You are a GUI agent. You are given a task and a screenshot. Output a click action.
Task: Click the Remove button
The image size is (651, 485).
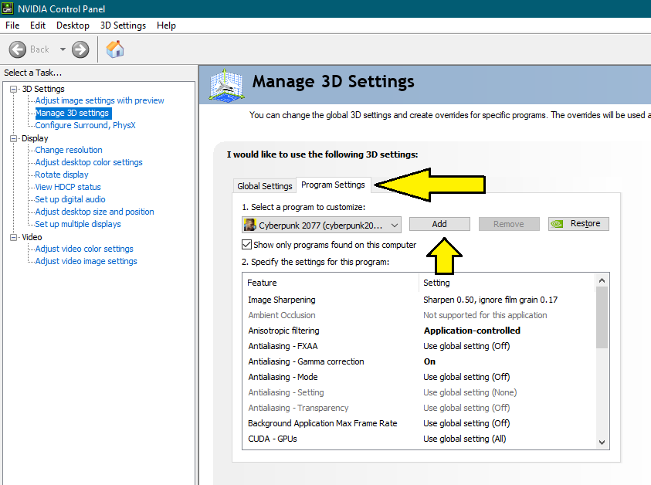coord(509,224)
